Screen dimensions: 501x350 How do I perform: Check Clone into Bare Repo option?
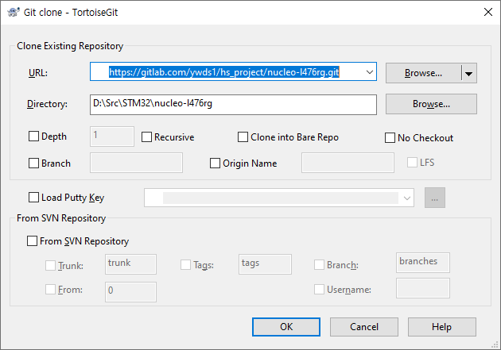[x=243, y=137]
